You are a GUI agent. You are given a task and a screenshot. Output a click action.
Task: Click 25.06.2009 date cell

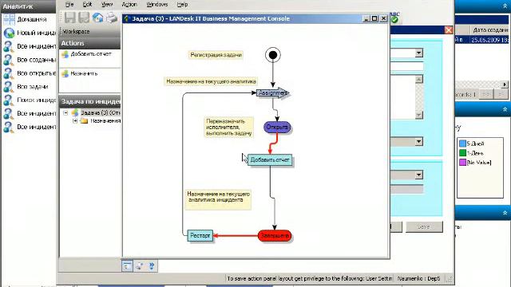pos(489,40)
